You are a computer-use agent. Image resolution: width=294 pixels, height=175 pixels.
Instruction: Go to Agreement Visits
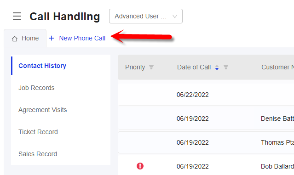(43, 110)
